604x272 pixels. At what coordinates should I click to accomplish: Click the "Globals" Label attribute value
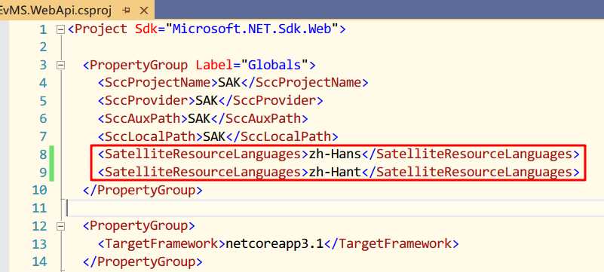pos(274,65)
